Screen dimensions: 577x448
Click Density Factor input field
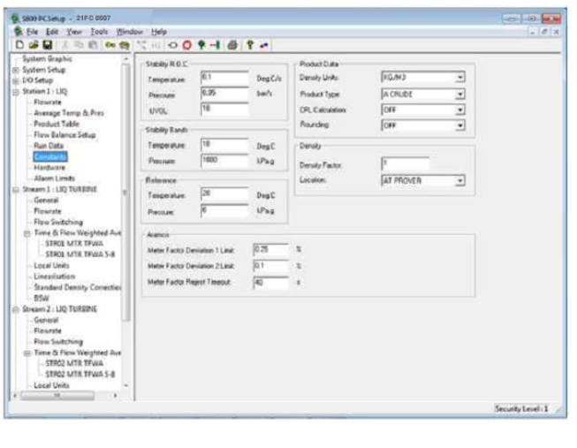coord(406,163)
